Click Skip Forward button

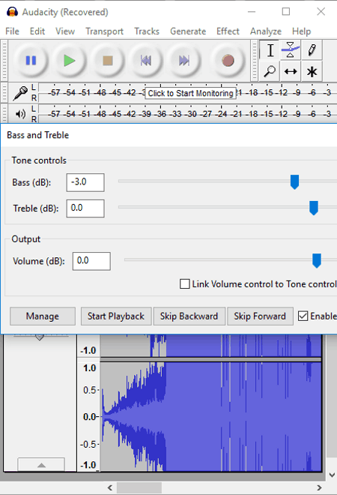pyautogui.click(x=260, y=316)
